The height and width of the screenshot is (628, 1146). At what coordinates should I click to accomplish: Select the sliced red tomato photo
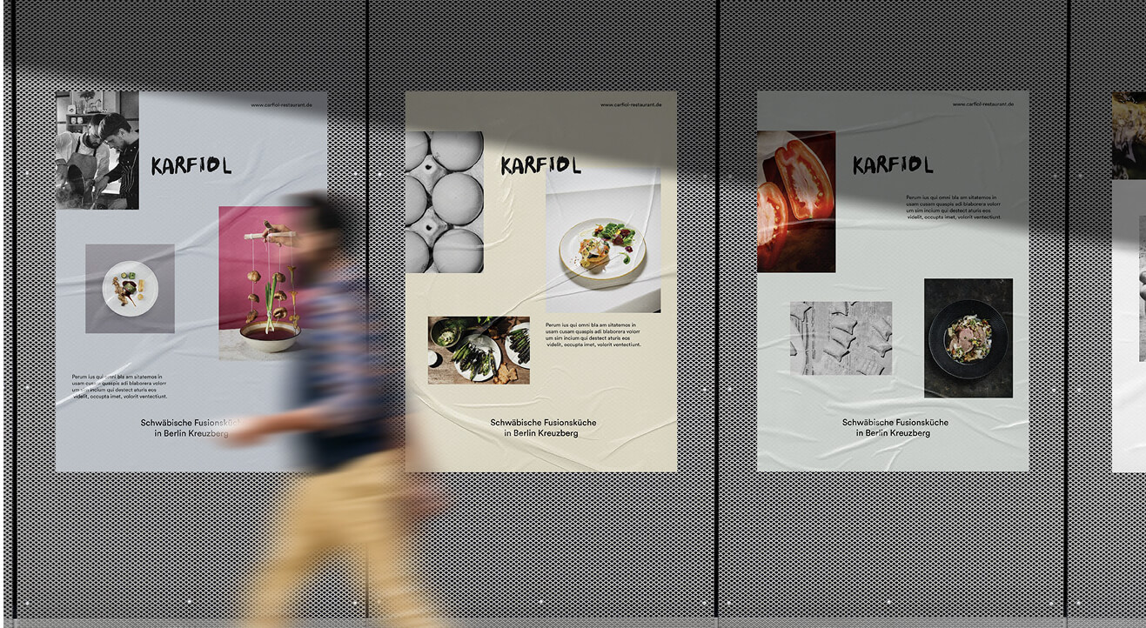coord(795,202)
